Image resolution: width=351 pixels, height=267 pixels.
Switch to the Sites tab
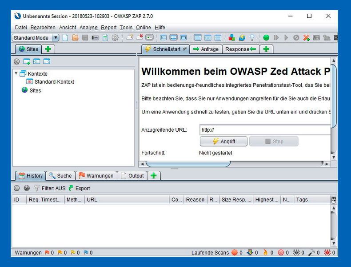coord(28,49)
